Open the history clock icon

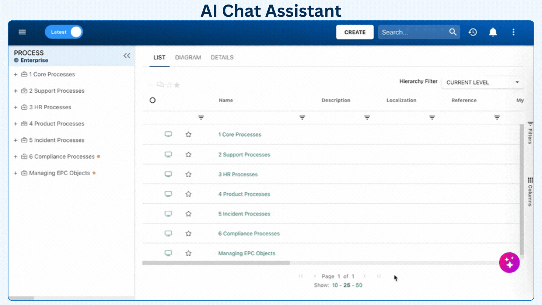(473, 32)
